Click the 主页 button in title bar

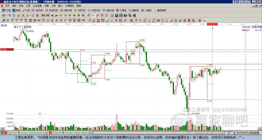(248, 2)
